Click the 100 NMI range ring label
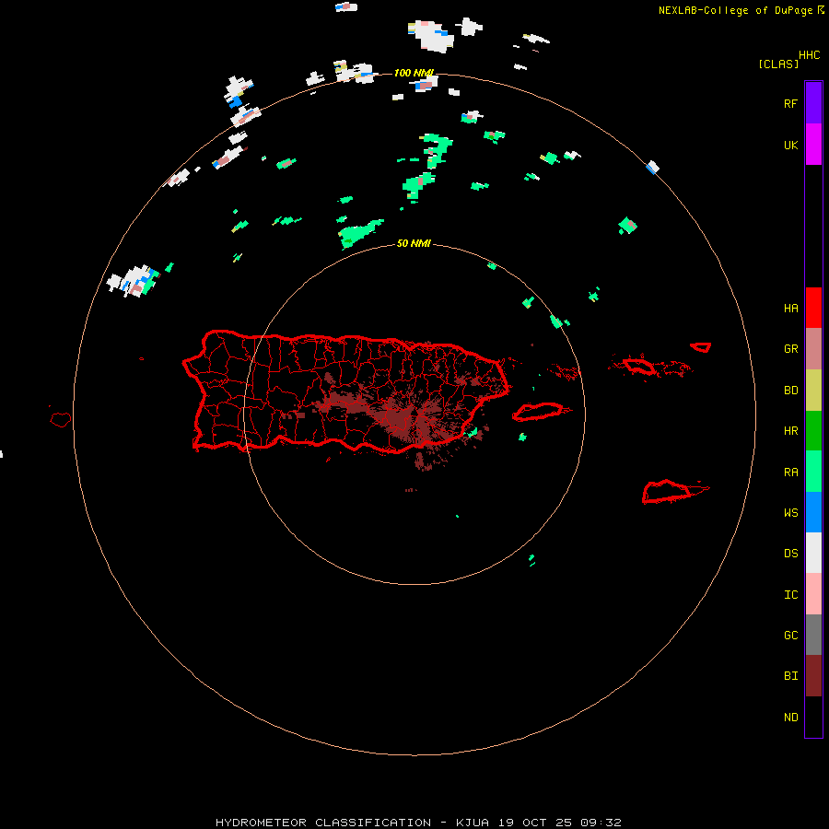The height and width of the screenshot is (829, 829). 414,73
